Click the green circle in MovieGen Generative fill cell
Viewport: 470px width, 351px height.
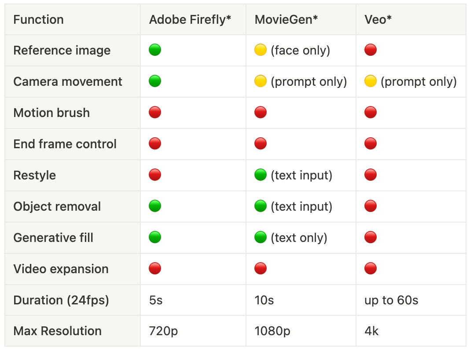tap(261, 238)
